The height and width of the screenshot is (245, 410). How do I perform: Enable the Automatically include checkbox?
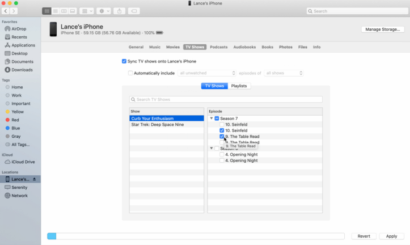(x=130, y=73)
